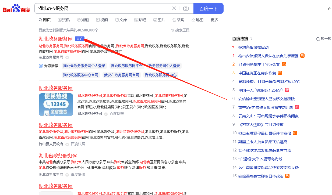Open the 文库 tab
This screenshot has height=195, width=332.
(121, 20)
